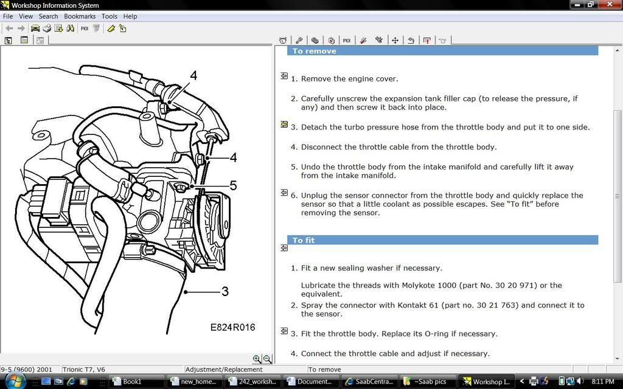The height and width of the screenshot is (389, 623).
Task: Print the document using the printer icon
Action: 47,28
